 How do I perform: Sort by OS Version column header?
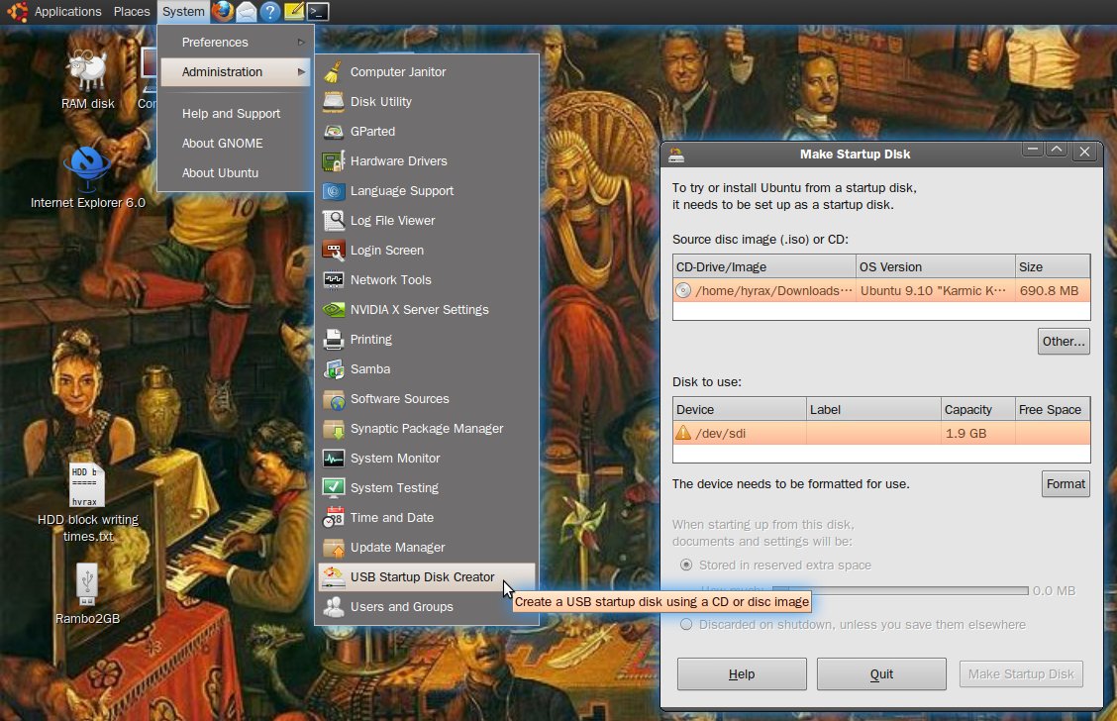click(x=936, y=267)
